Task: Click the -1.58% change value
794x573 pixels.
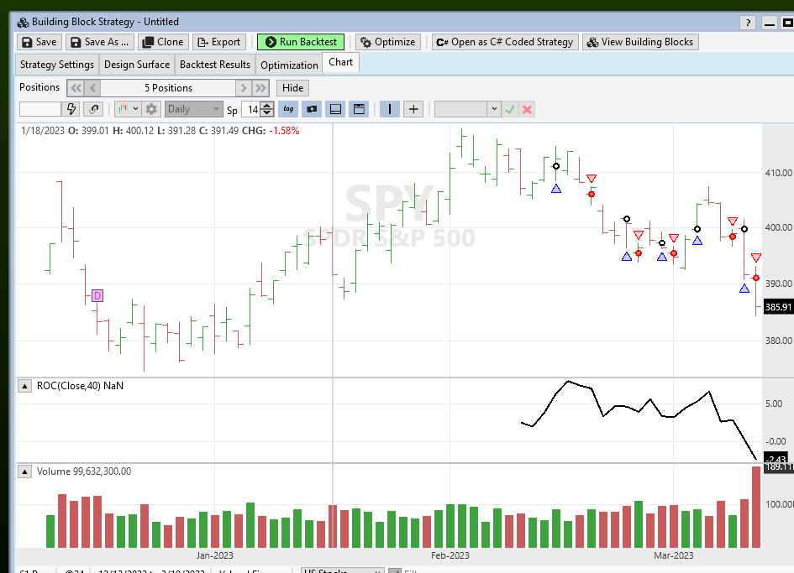Action: [284, 131]
